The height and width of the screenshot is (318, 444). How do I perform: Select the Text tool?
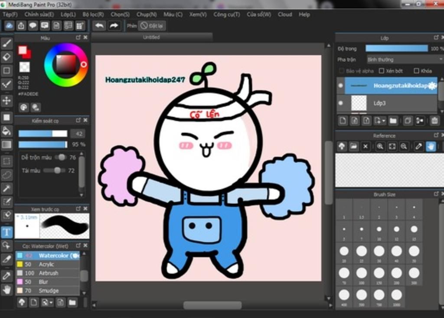pos(7,232)
